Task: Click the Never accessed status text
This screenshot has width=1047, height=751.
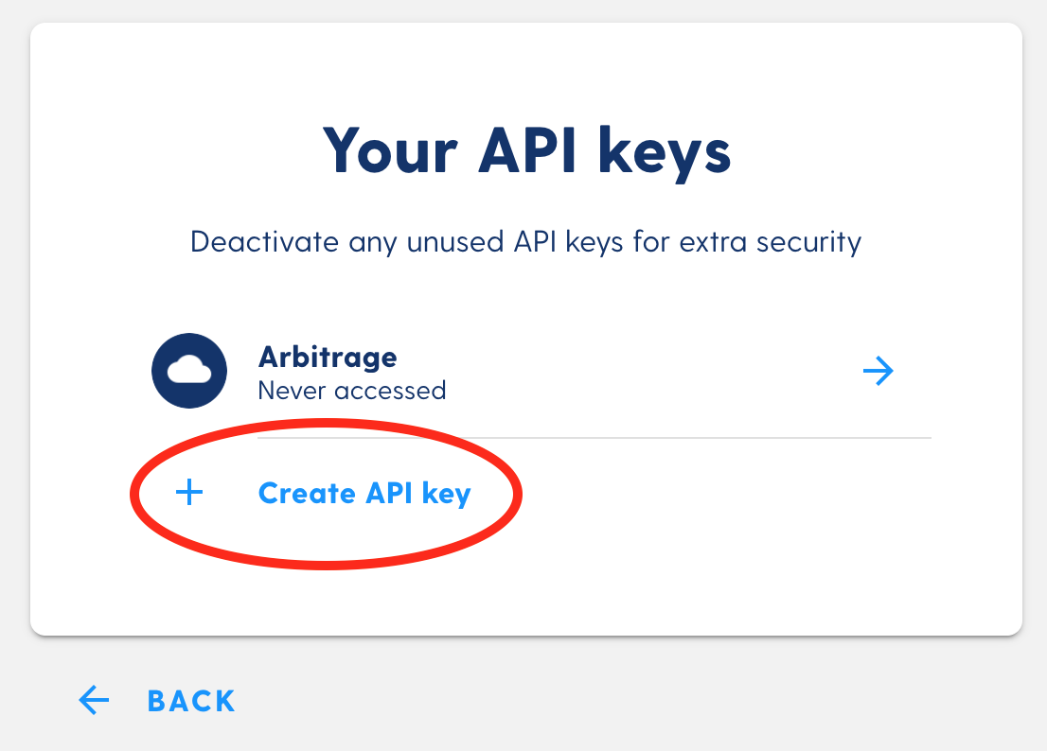Action: click(x=352, y=391)
